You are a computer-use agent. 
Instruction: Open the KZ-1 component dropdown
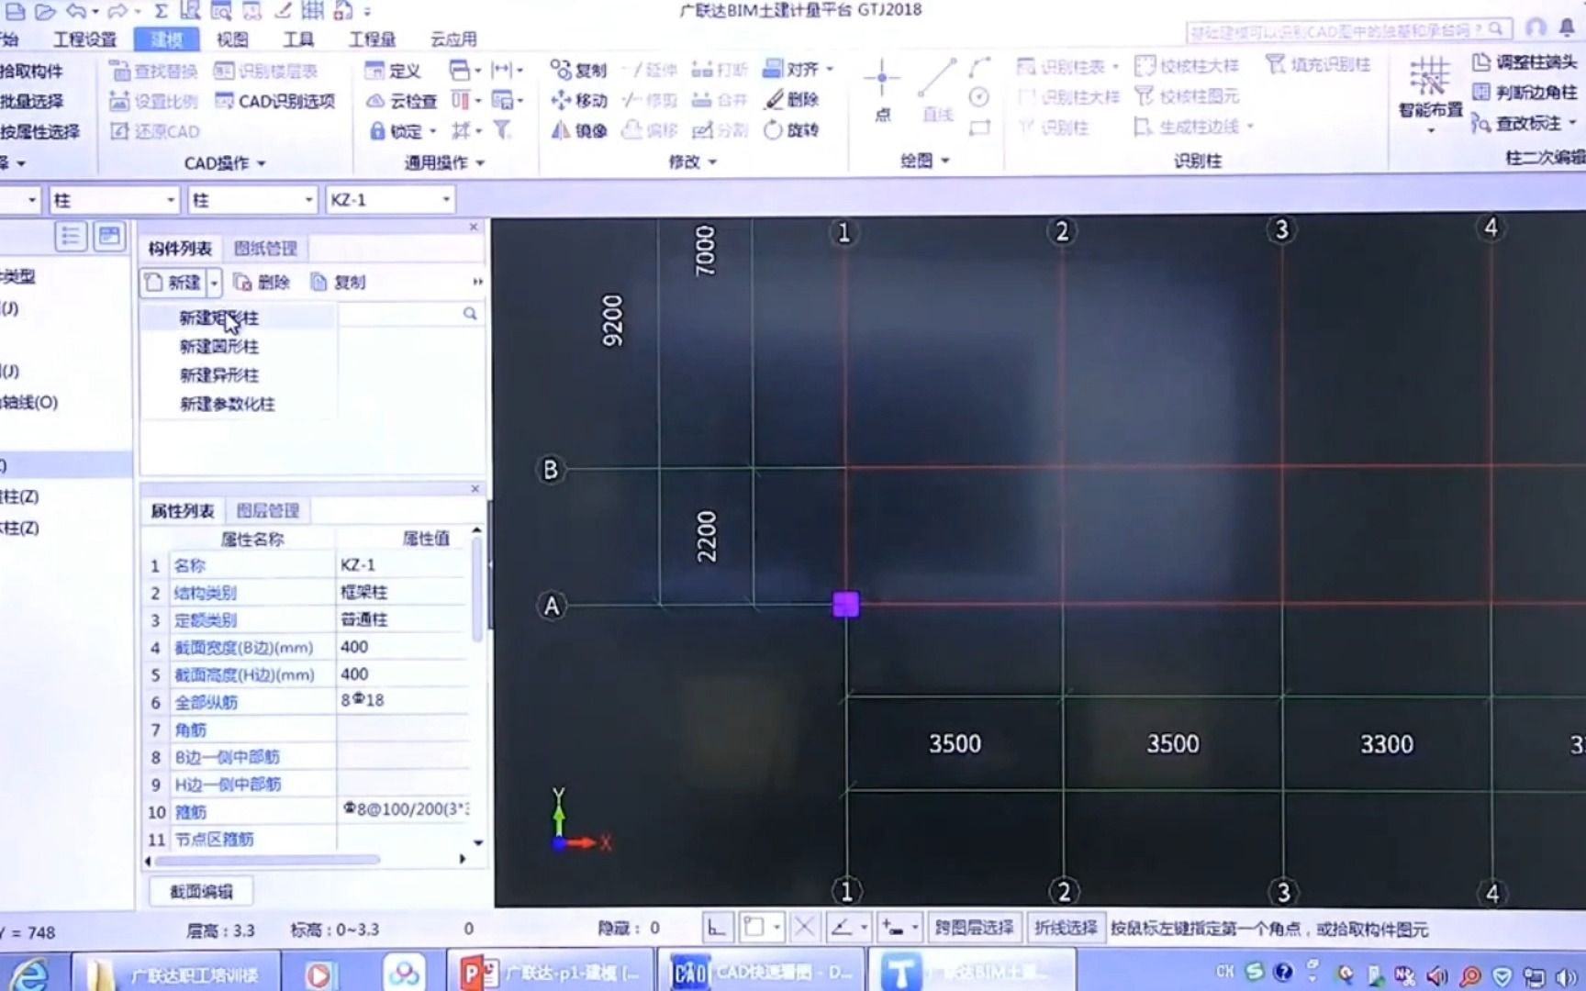coord(446,200)
